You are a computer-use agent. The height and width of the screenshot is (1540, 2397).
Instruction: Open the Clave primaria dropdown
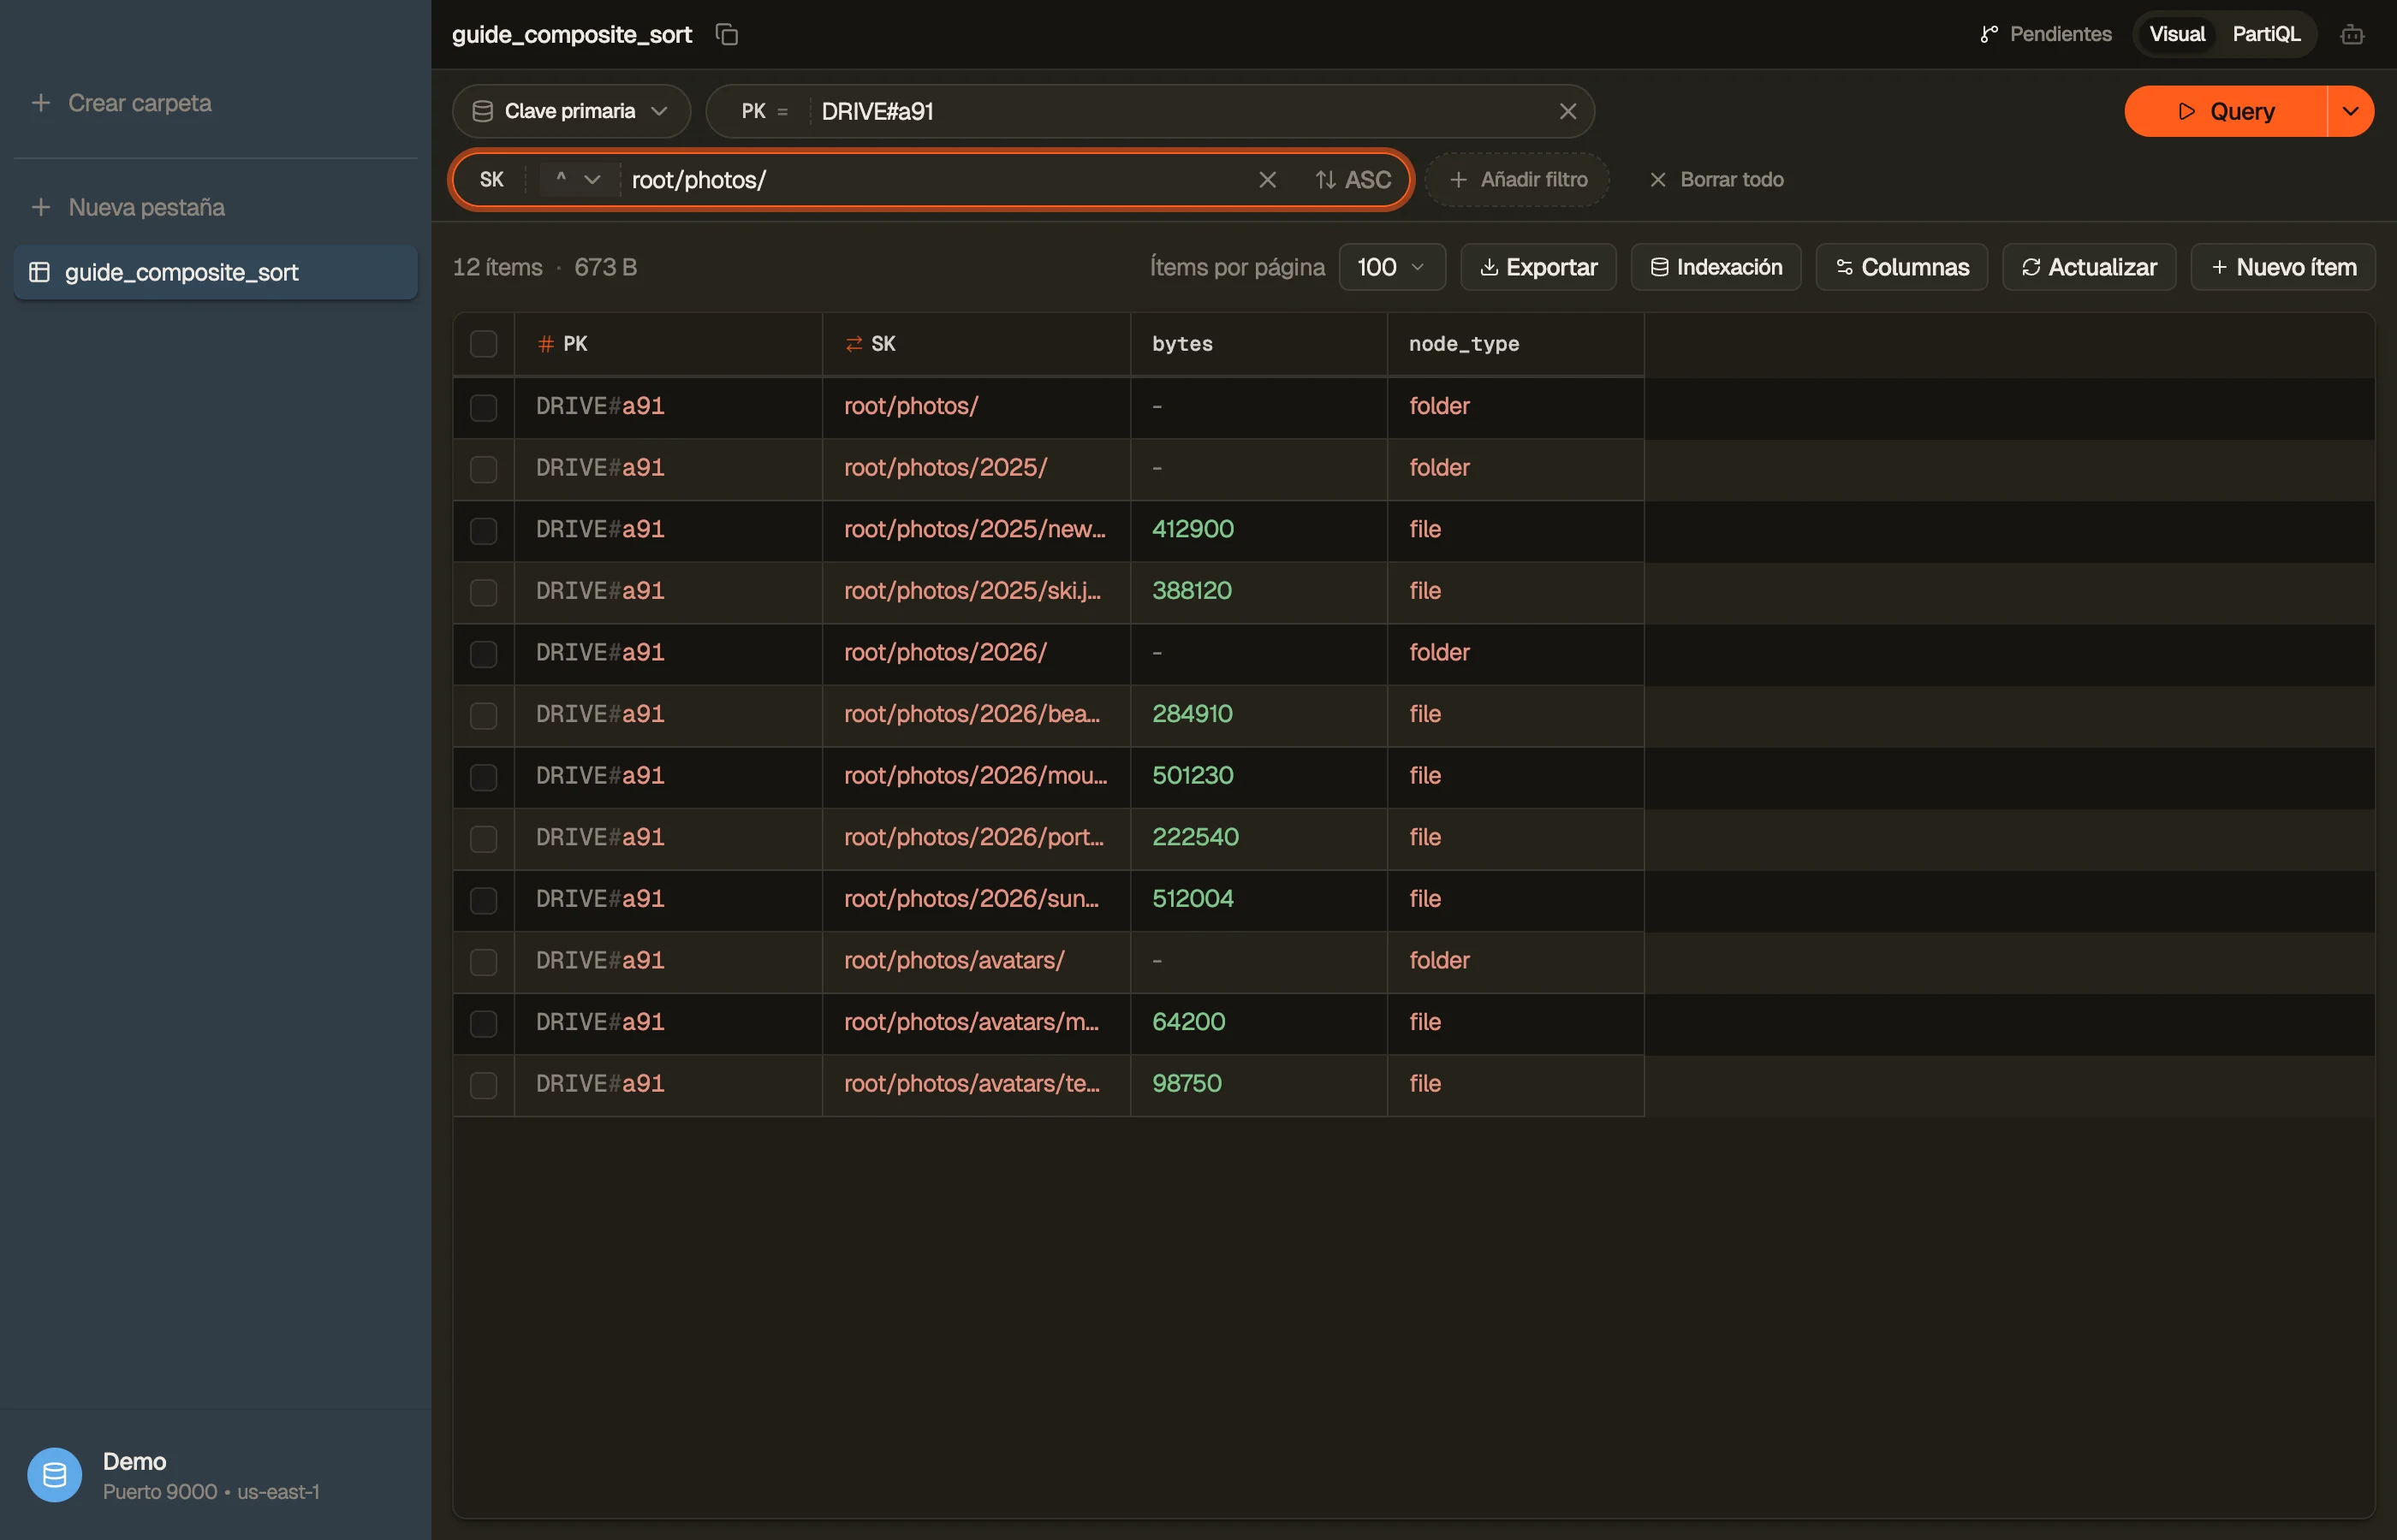coord(571,111)
